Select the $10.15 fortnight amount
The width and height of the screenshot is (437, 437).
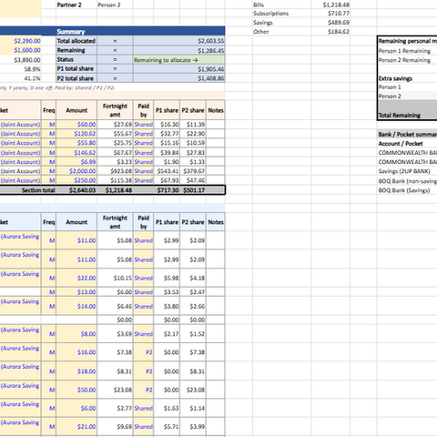tap(115, 278)
